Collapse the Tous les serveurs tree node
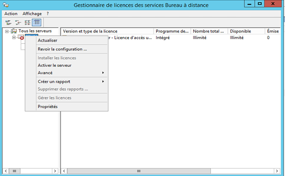The width and height of the screenshot is (285, 176). [x=7, y=32]
